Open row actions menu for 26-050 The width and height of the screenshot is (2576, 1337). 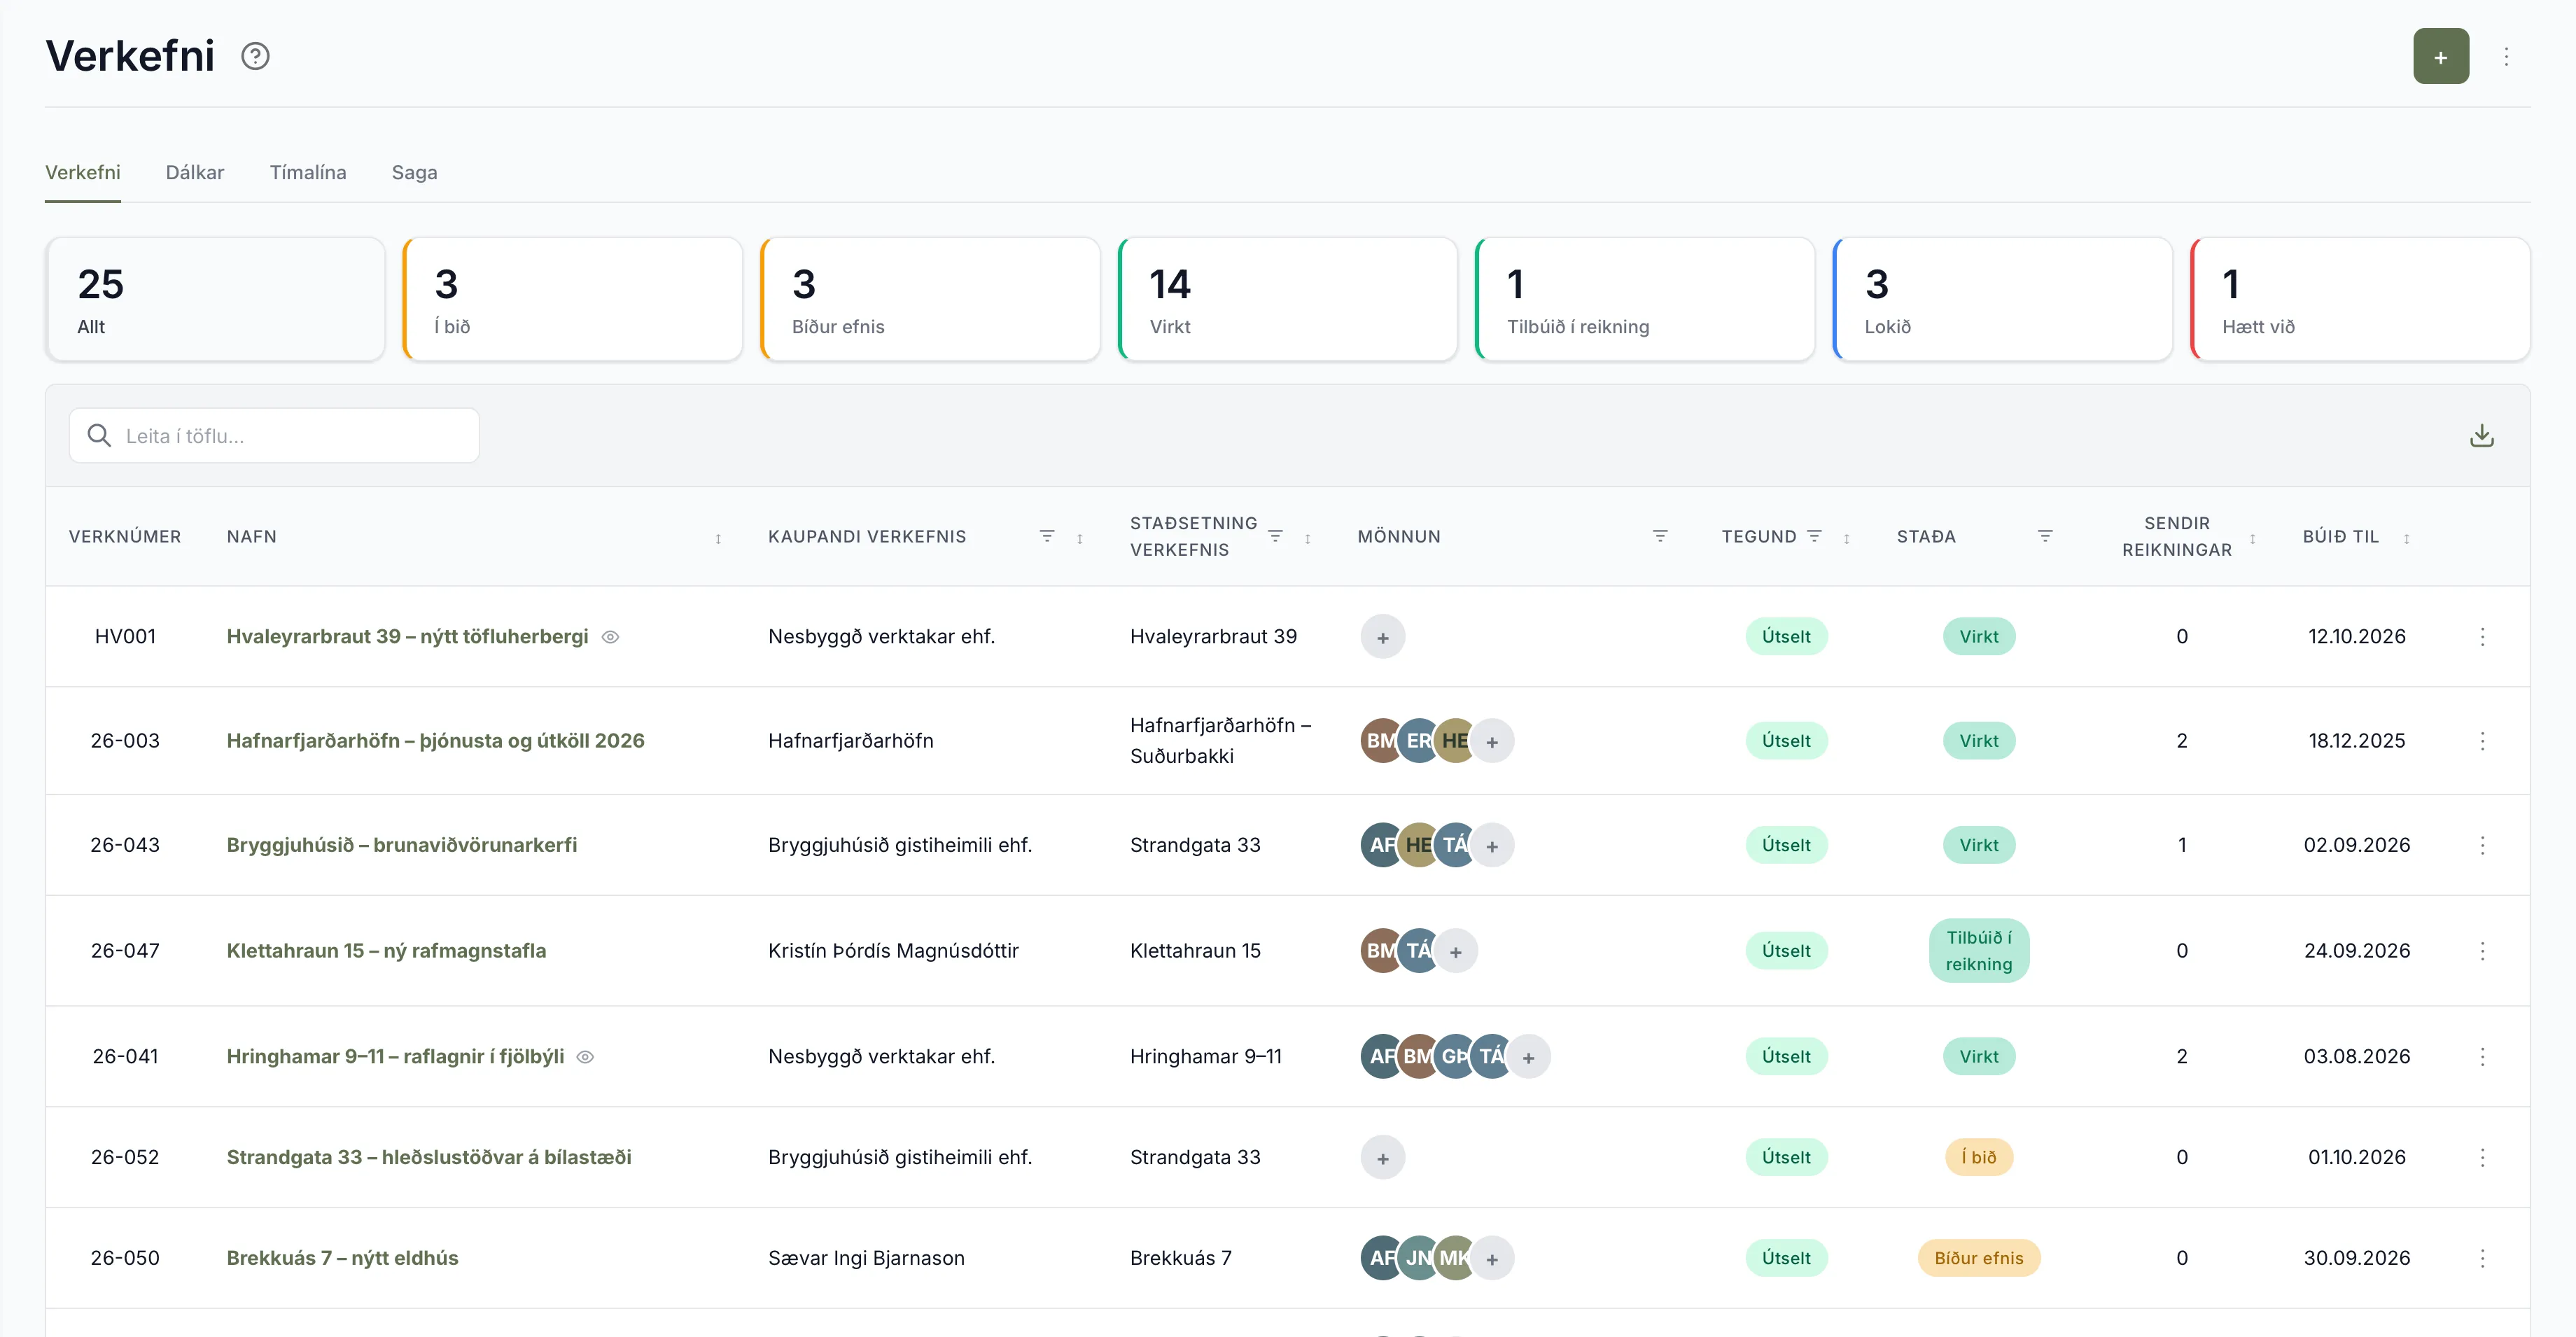[2482, 1258]
